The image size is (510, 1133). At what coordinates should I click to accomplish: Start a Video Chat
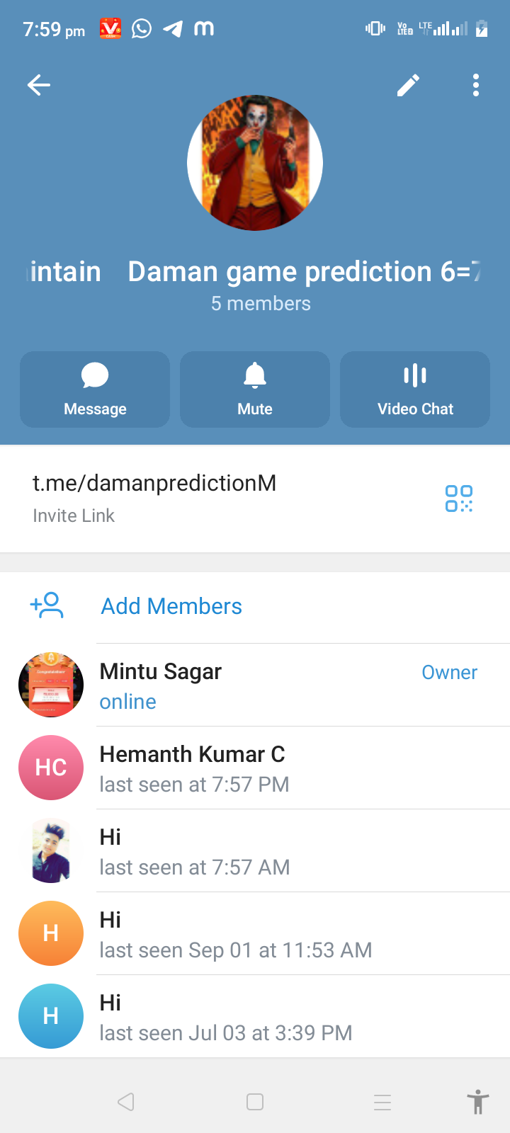coord(415,389)
